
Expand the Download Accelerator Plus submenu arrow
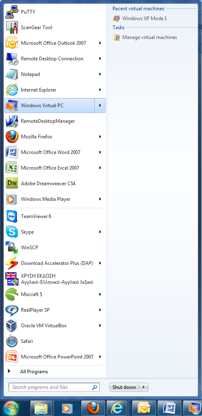[x=100, y=263]
